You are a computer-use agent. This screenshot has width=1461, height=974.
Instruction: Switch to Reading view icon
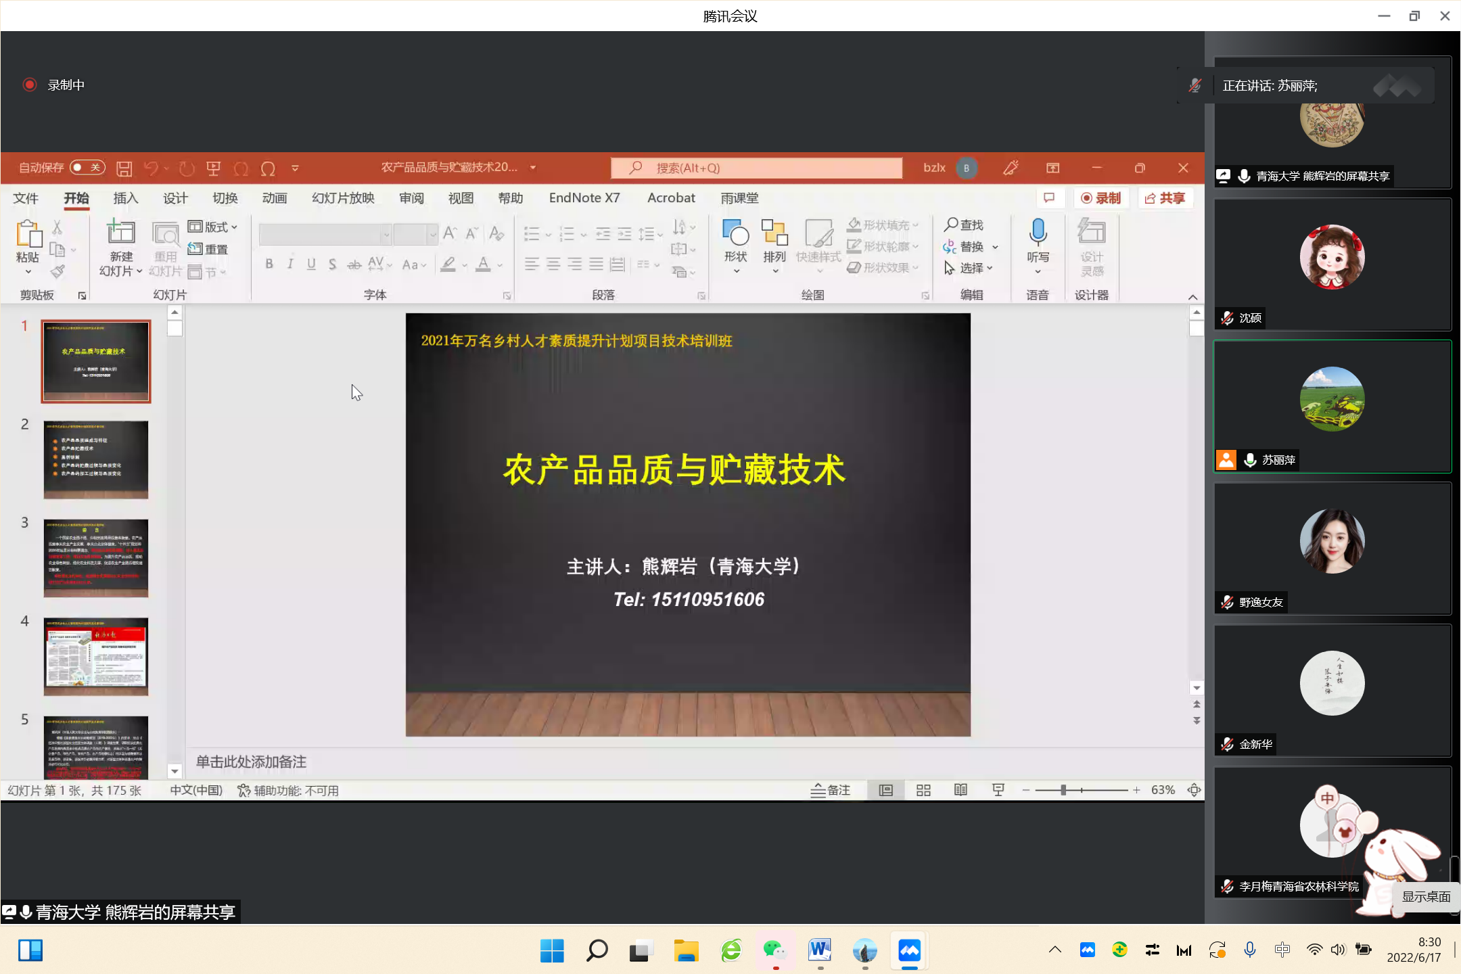(960, 790)
